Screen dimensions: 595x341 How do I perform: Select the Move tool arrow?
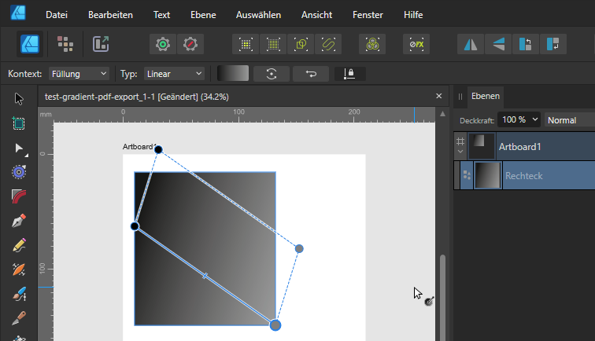tap(19, 99)
